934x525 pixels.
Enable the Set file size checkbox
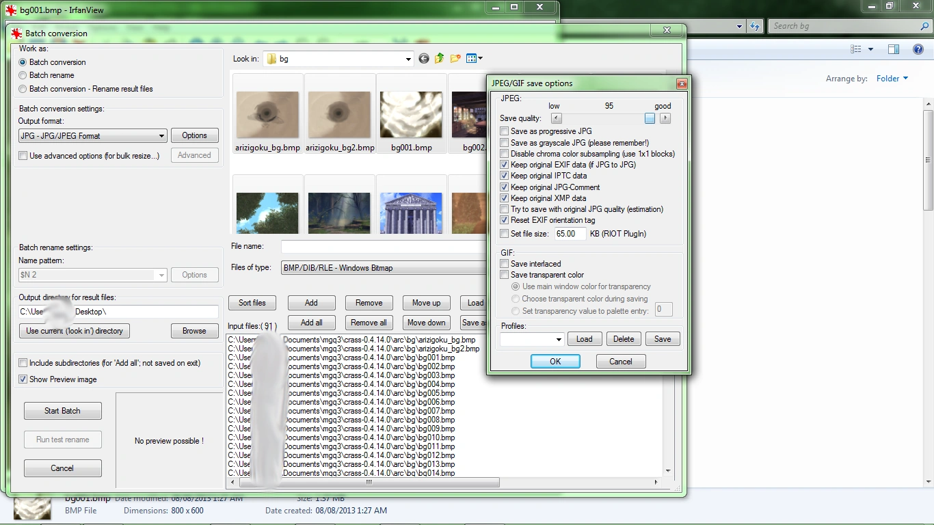tap(505, 234)
